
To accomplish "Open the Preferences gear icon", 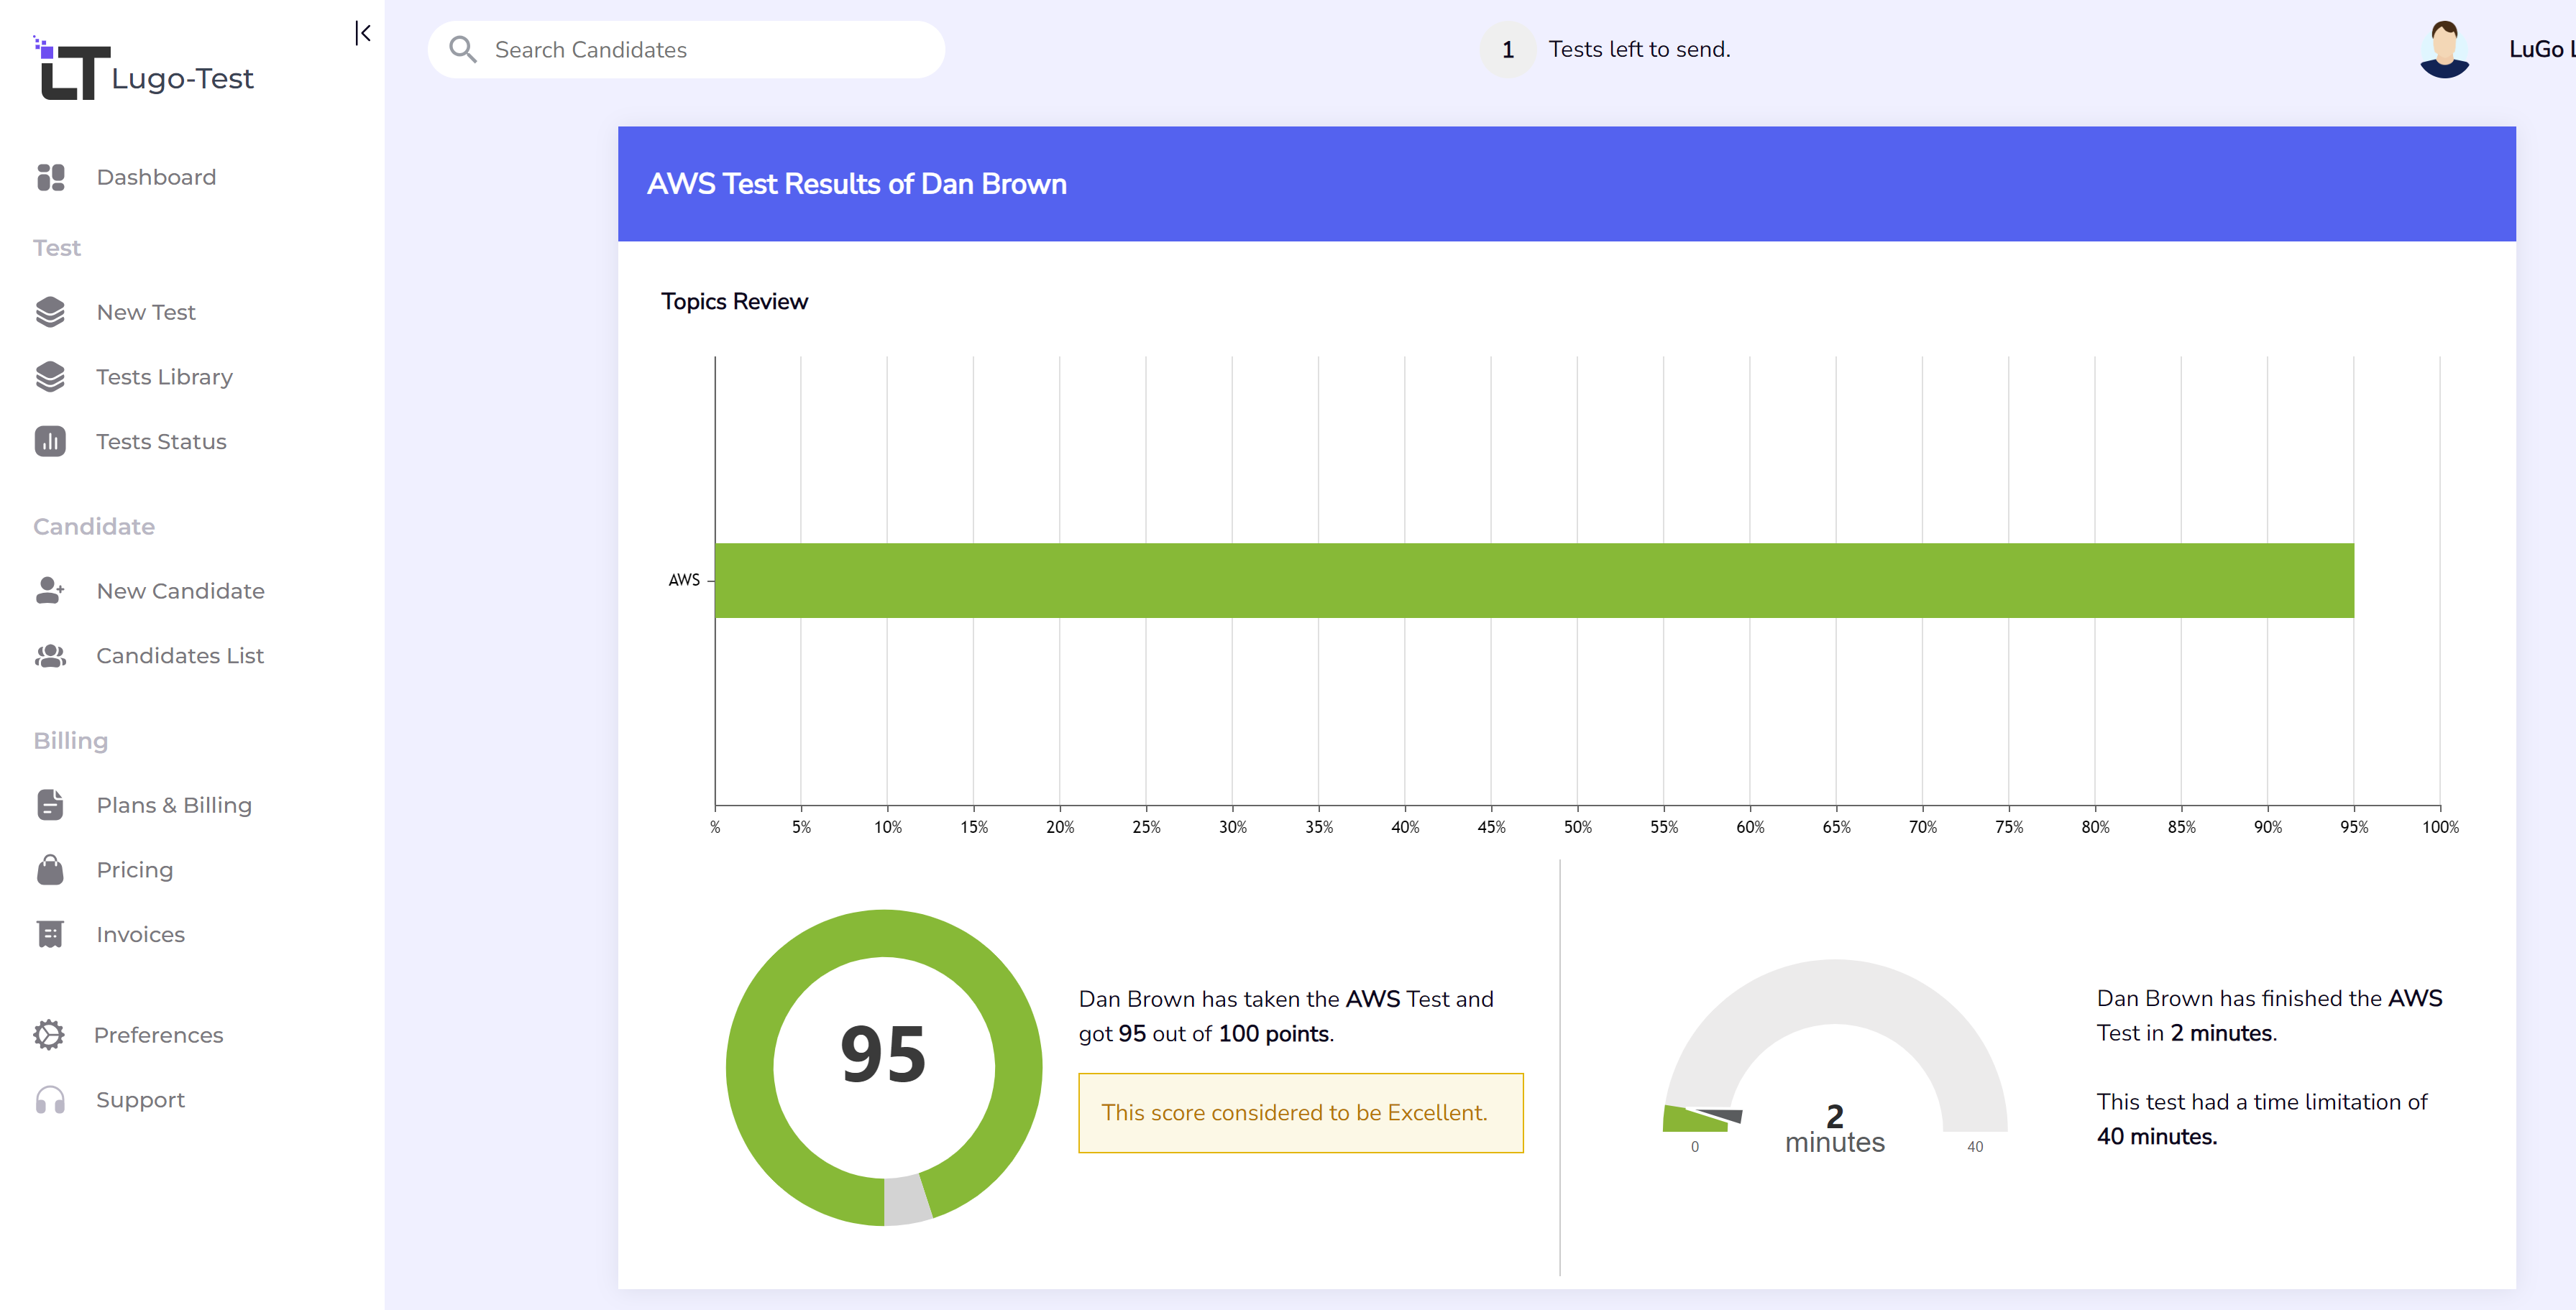I will tap(51, 1034).
